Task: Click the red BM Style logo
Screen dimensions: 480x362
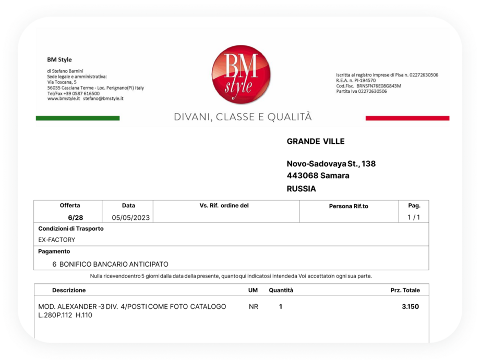Action: 241,74
